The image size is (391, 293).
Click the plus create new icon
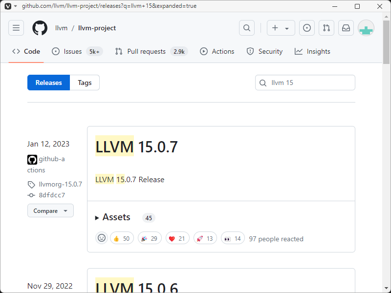(x=275, y=28)
